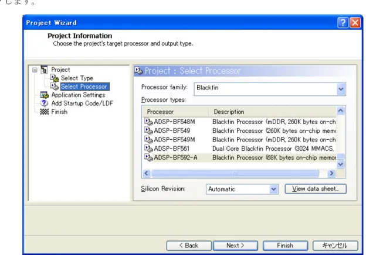Click the ADSP-BF592-A processor icon

coord(148,157)
